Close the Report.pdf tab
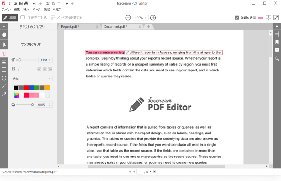This screenshot has height=181, width=281. (97, 27)
